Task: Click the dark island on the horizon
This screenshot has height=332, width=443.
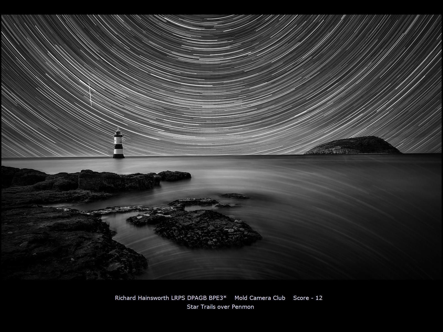Action: tap(354, 146)
